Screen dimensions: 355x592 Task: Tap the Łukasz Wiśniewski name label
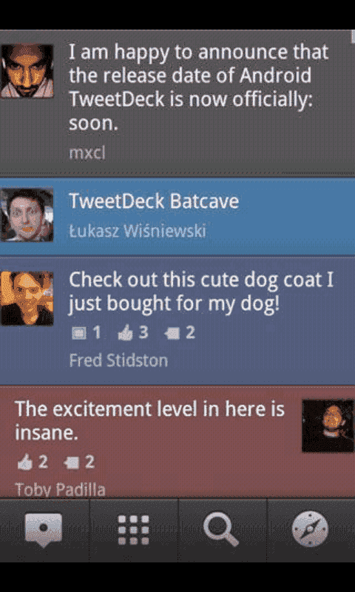coord(138,231)
